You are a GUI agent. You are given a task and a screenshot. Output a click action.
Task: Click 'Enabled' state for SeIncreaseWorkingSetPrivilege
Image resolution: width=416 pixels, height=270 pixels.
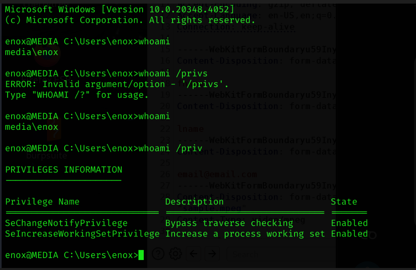pos(349,234)
